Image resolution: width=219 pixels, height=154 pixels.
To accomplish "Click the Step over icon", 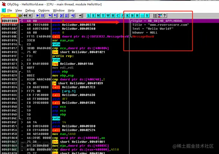I will pos(56,16).
